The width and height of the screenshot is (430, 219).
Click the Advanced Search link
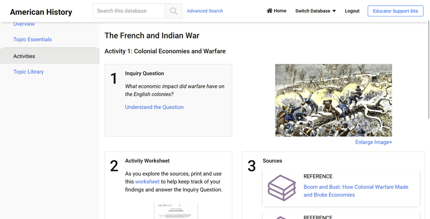(x=205, y=11)
